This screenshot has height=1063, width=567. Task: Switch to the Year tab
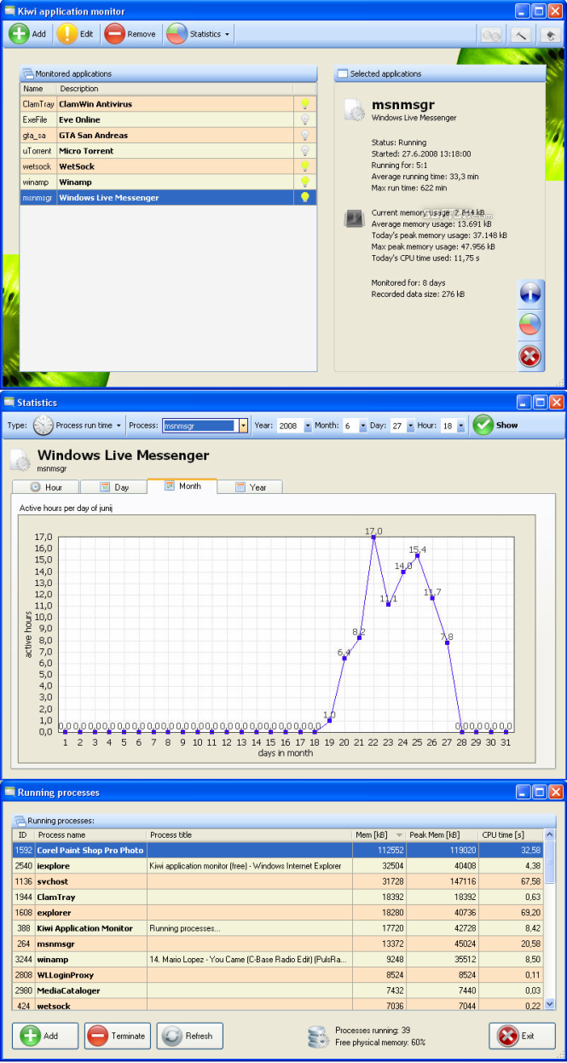coord(250,487)
